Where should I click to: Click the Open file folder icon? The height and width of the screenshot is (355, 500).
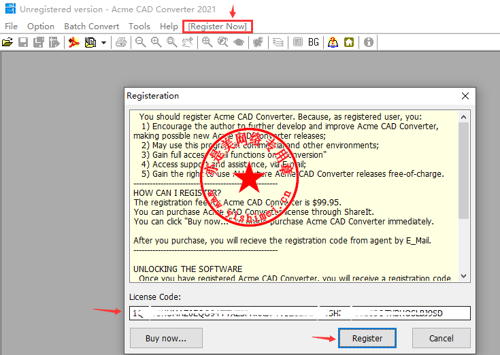point(7,42)
